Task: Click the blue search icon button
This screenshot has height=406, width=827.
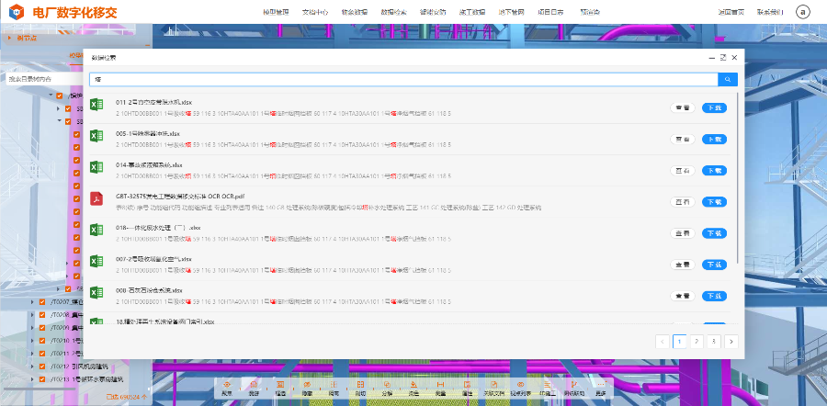Action: coord(728,80)
